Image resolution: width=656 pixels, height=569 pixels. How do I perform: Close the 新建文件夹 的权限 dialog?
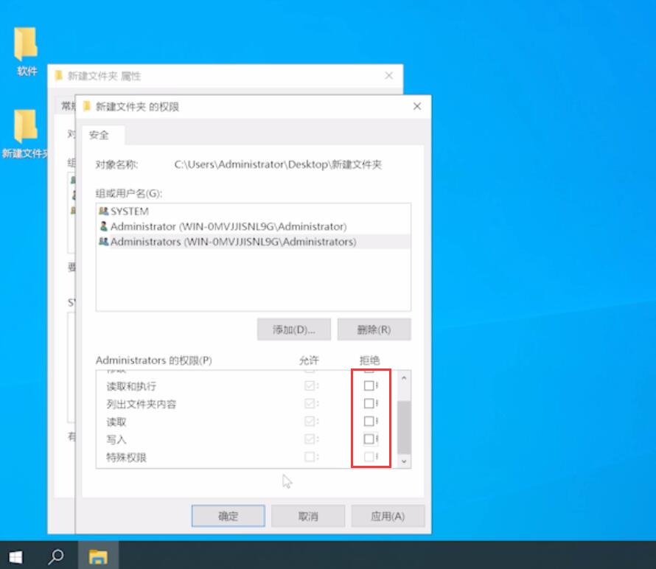[417, 106]
